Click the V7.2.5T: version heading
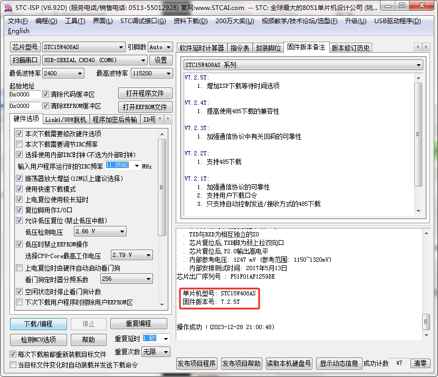 point(197,77)
